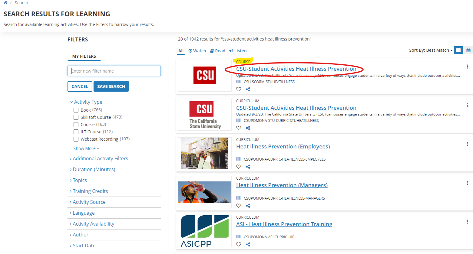Viewport: 473px width, 254px height.
Task: Filter results by Read
Action: click(218, 51)
